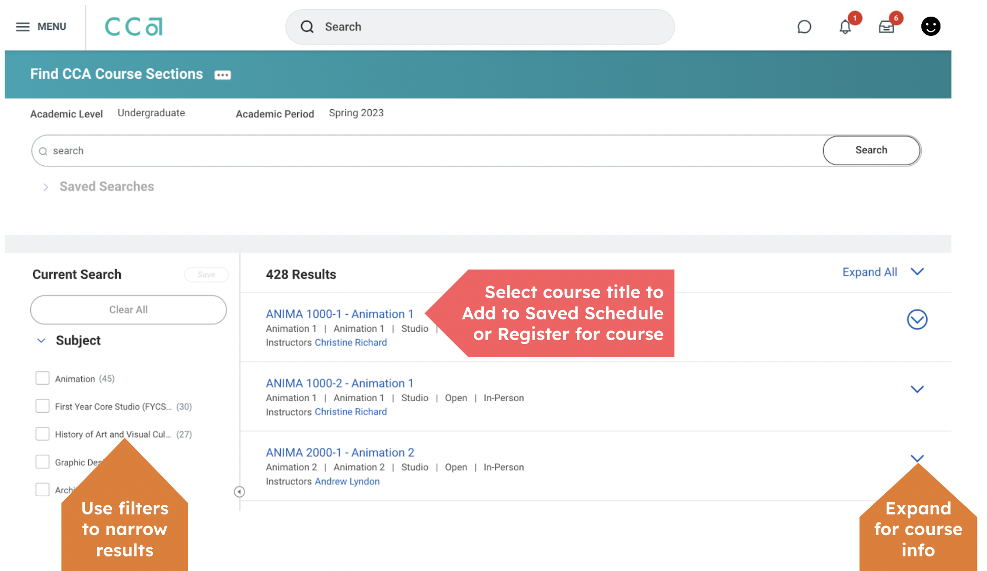Click the related actions ellipsis icon

point(222,75)
